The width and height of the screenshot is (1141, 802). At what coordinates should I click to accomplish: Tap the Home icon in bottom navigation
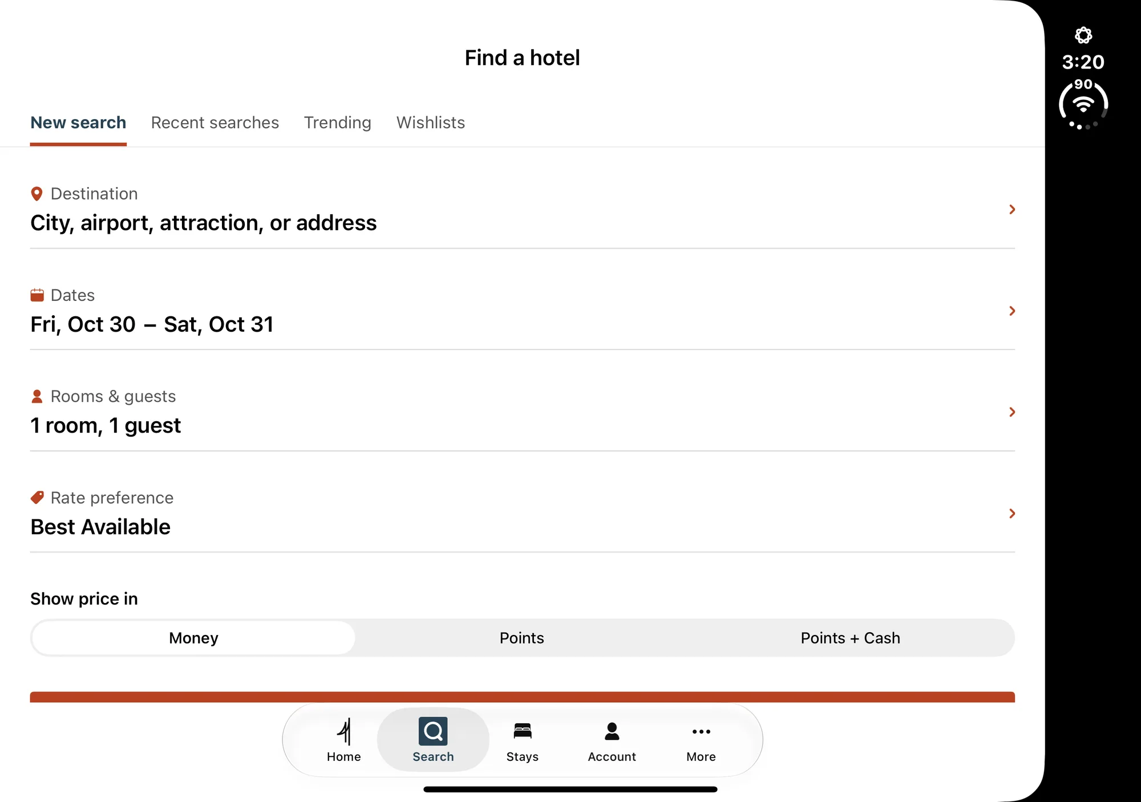pos(344,732)
